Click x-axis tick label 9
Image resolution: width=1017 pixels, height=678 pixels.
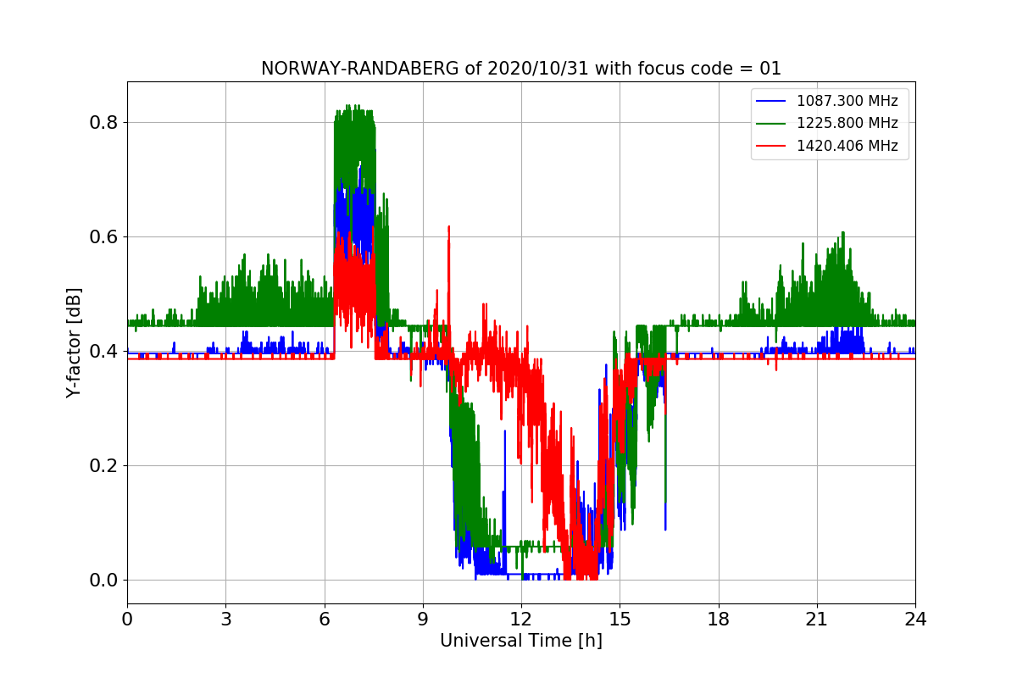423,620
